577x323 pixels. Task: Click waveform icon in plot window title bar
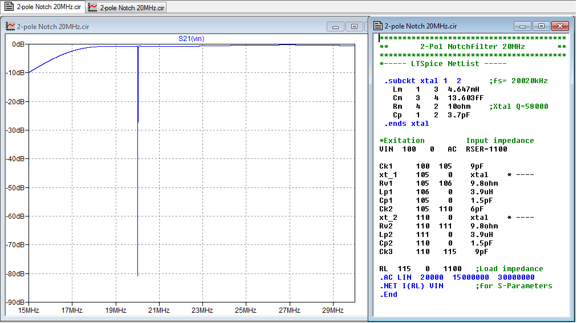[10, 26]
